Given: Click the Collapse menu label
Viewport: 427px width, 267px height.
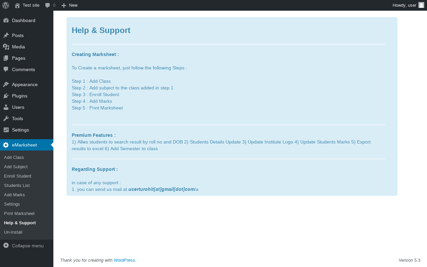Looking at the screenshot, I should coord(28,246).
